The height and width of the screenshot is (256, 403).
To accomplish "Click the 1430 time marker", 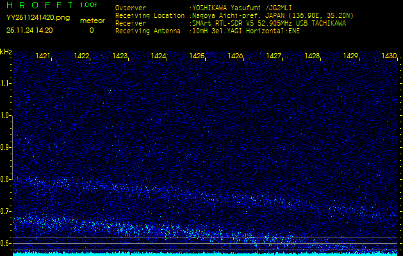I will 389,56.
